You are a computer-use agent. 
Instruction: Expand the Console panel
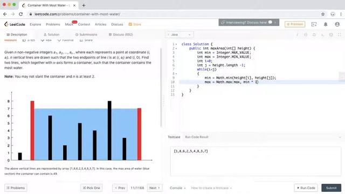[x=177, y=188]
